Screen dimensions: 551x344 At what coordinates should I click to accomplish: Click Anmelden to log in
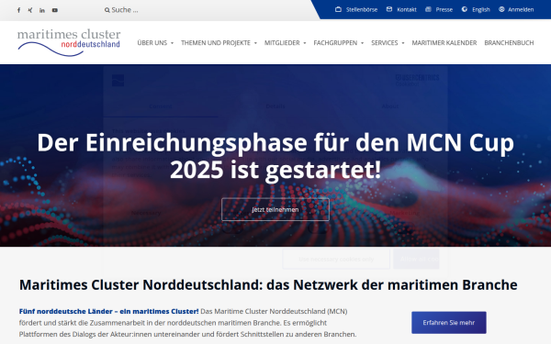click(x=516, y=9)
